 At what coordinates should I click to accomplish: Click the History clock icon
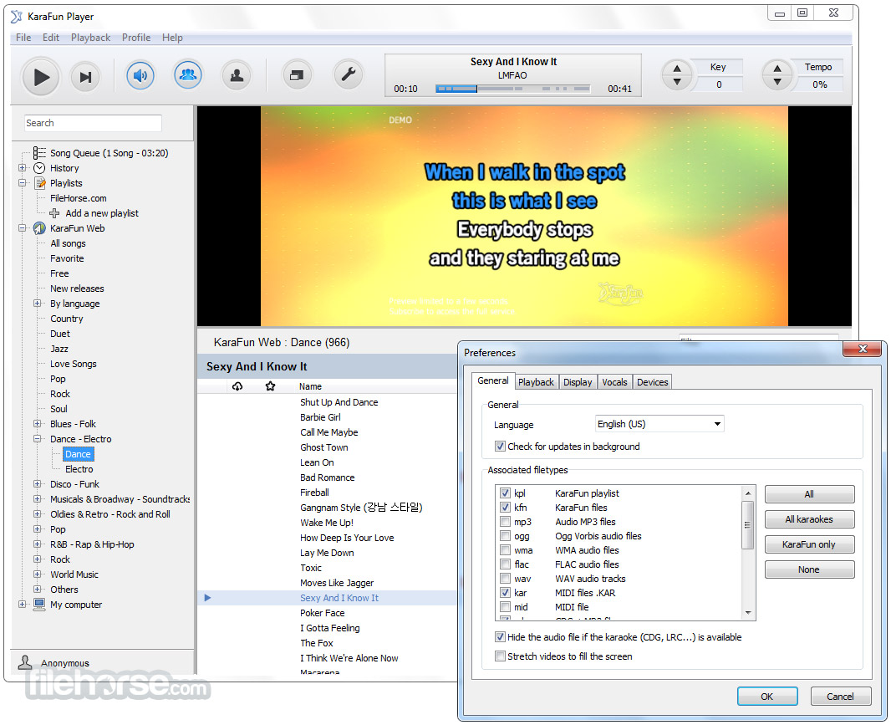[x=39, y=168]
